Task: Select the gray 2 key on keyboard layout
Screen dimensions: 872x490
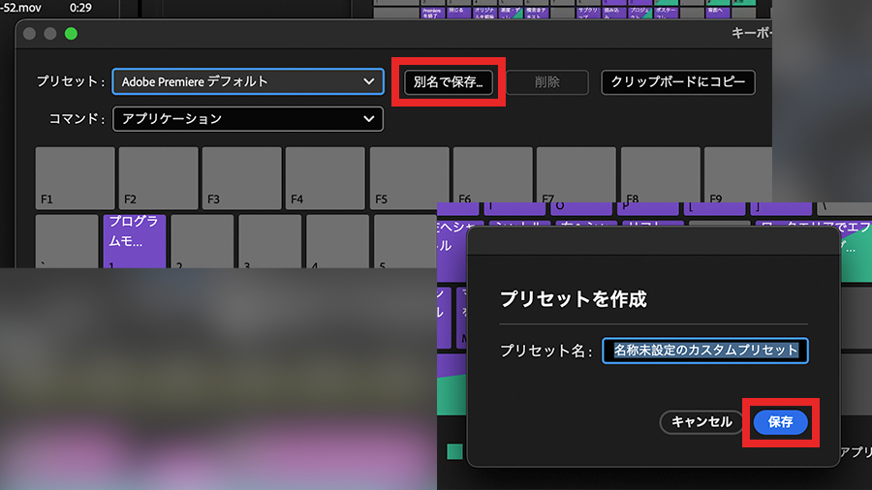Action: [x=202, y=242]
